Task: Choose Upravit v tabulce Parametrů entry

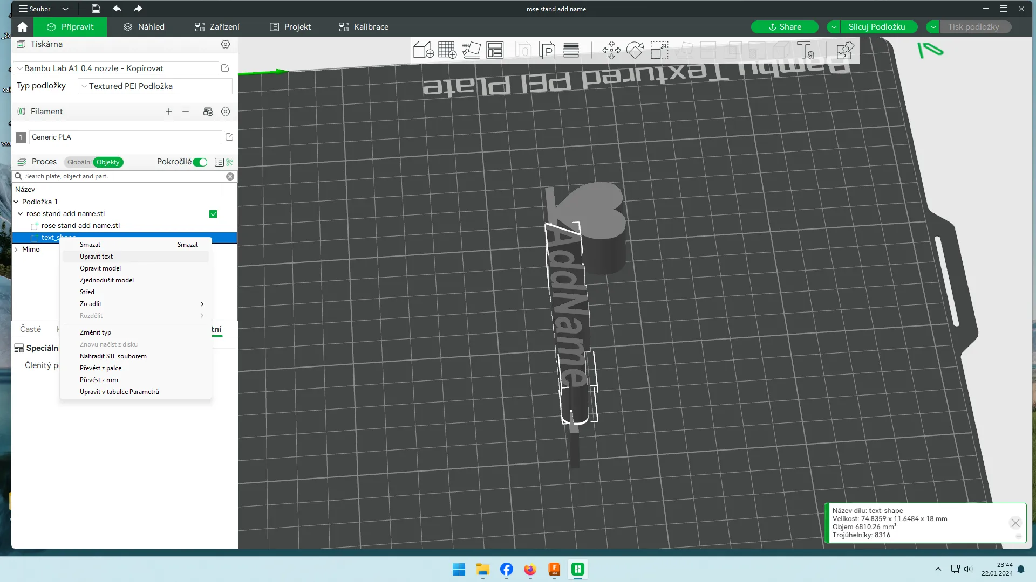Action: click(135, 392)
